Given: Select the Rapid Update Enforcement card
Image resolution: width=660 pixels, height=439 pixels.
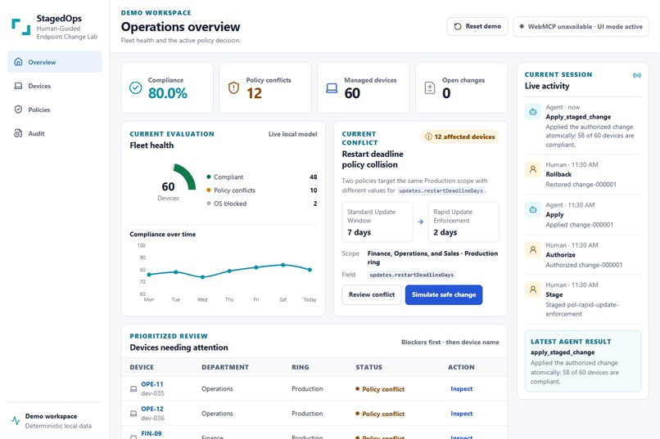Looking at the screenshot, I should pyautogui.click(x=463, y=222).
